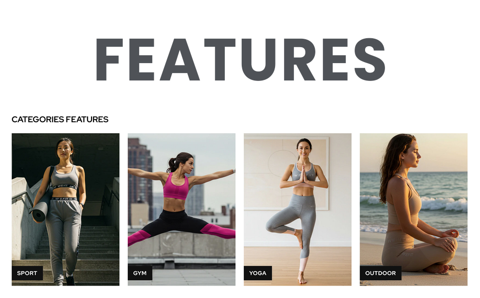Screen dimensions: 480x298
Task: Click the woman's face in Sport photo
Action: click(65, 150)
